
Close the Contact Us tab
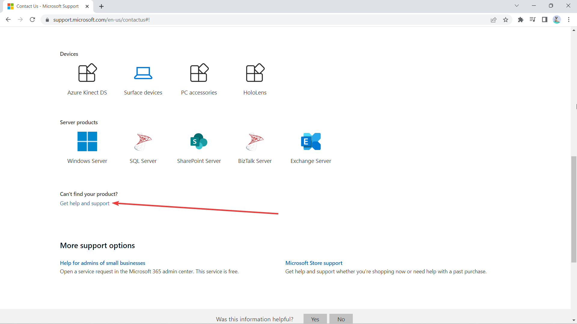point(87,6)
